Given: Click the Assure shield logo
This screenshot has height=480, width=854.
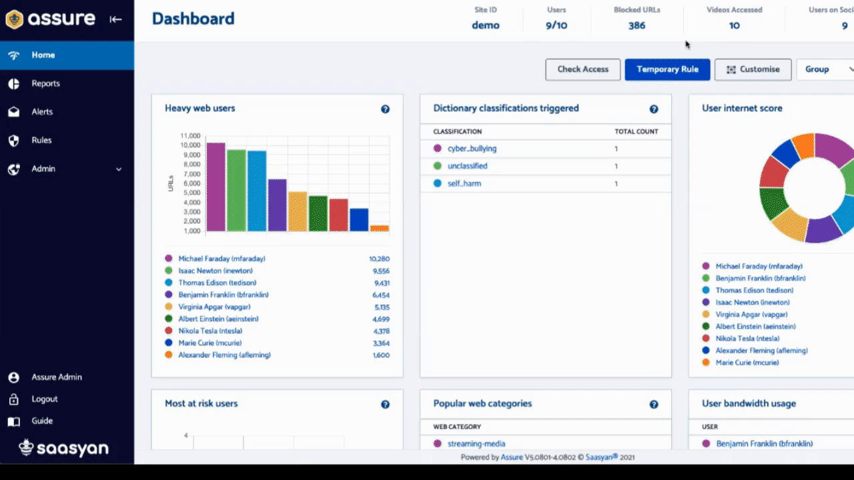Looking at the screenshot, I should [x=15, y=19].
